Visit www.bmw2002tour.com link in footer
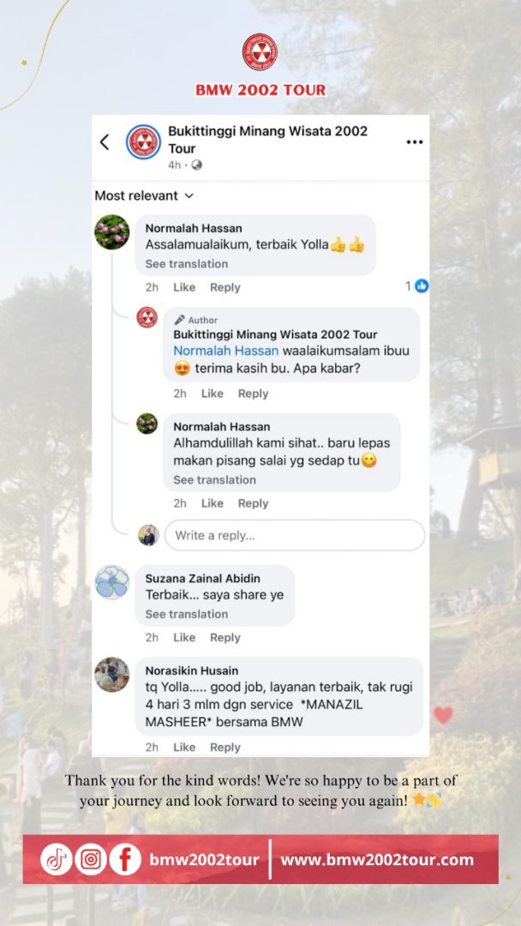Image resolution: width=521 pixels, height=926 pixels. [x=377, y=860]
